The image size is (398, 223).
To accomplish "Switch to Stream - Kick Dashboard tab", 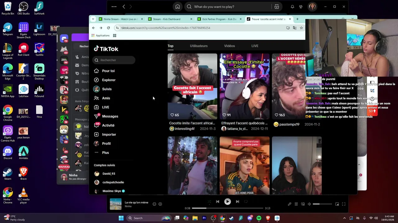I will (x=167, y=19).
